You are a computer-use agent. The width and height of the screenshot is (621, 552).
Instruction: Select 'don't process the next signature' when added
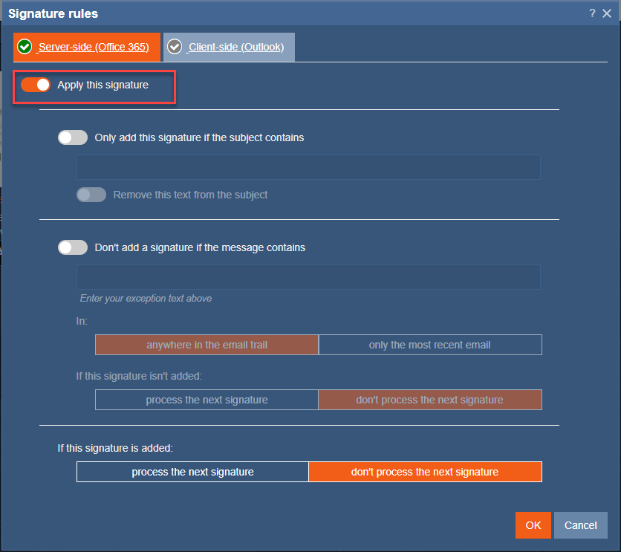click(x=425, y=472)
